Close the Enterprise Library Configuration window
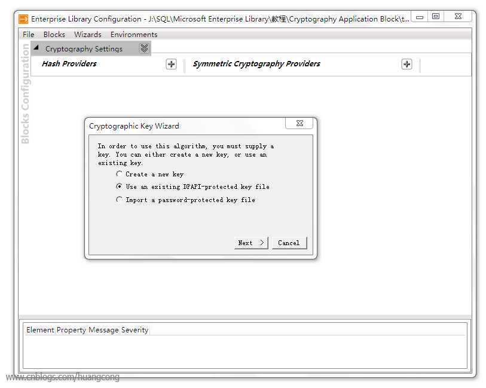 (458, 16)
